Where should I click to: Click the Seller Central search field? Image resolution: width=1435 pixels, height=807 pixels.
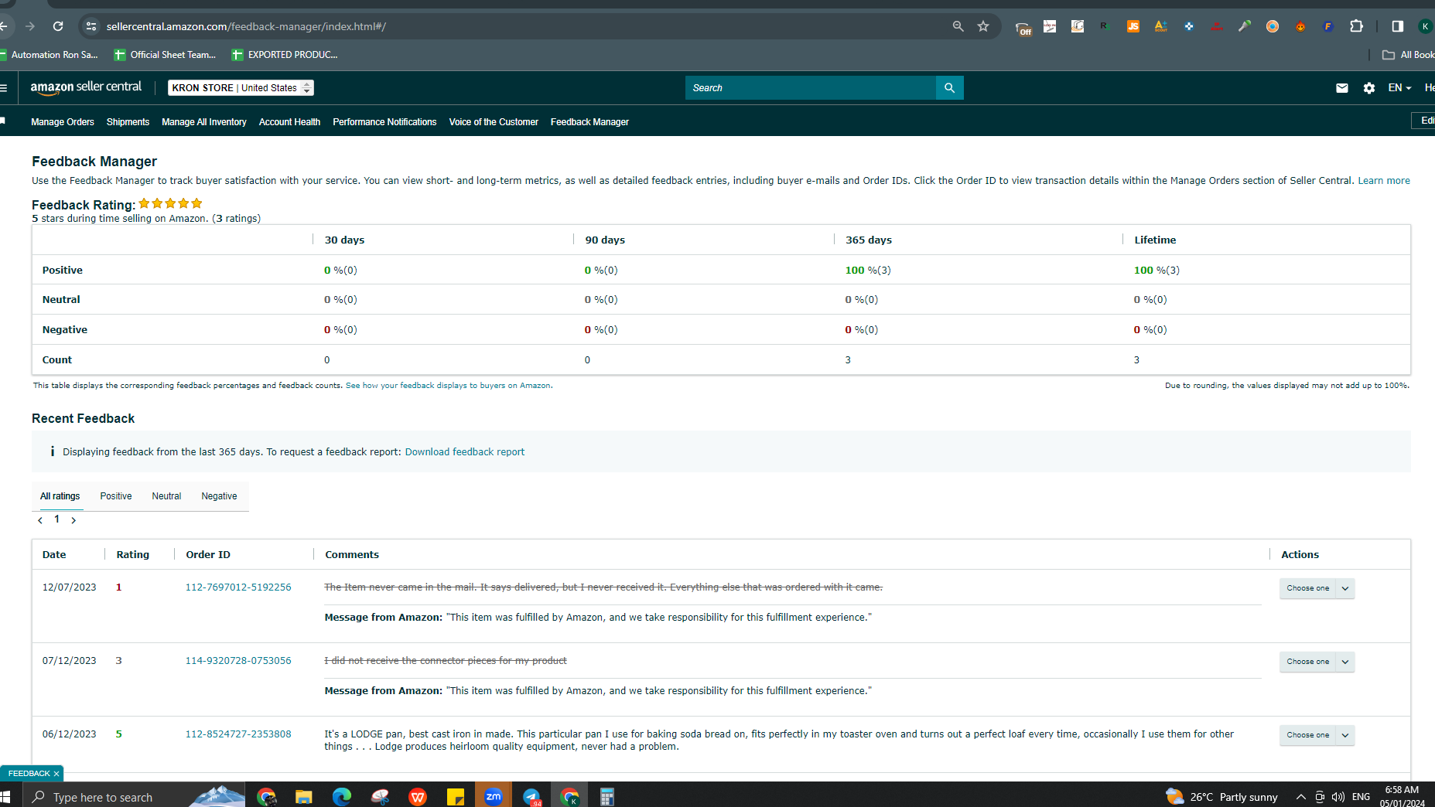(810, 88)
